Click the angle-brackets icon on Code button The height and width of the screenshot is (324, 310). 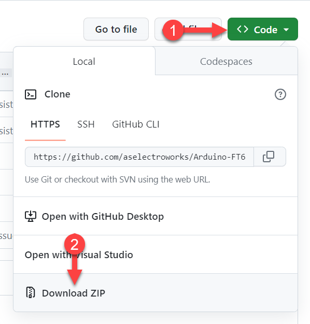coord(243,30)
